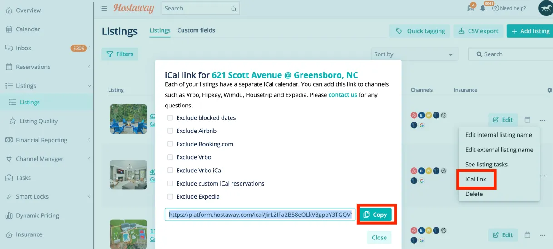Toggle the hamburger menu next to Hostaway logo
The height and width of the screenshot is (249, 553).
tap(104, 8)
